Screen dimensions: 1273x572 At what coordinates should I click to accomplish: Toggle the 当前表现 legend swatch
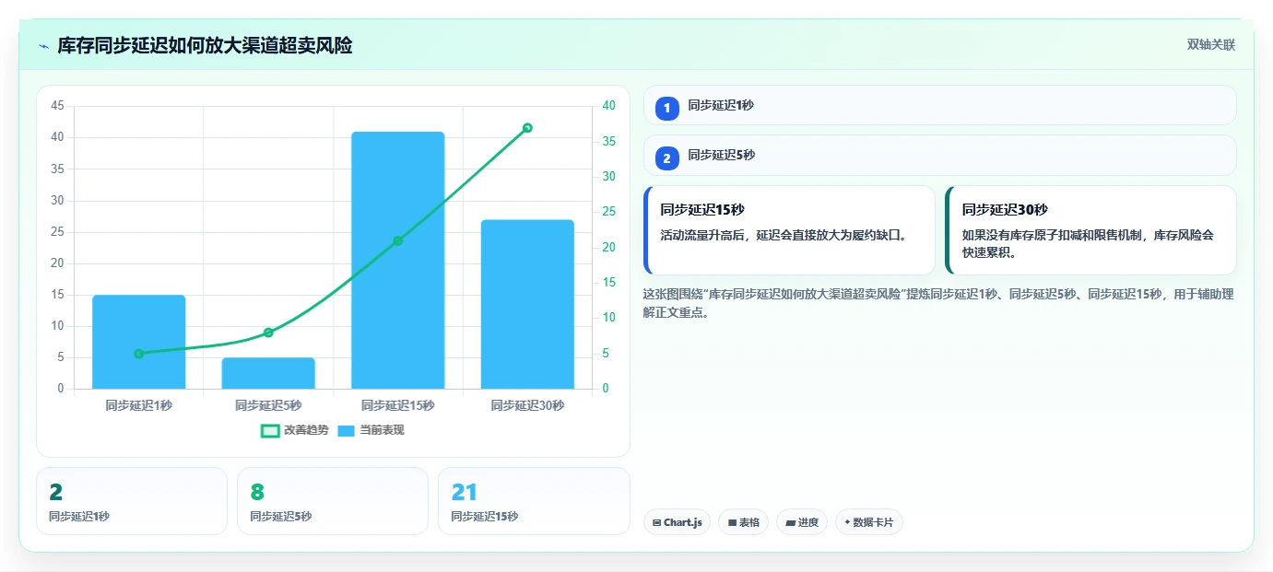tap(346, 430)
